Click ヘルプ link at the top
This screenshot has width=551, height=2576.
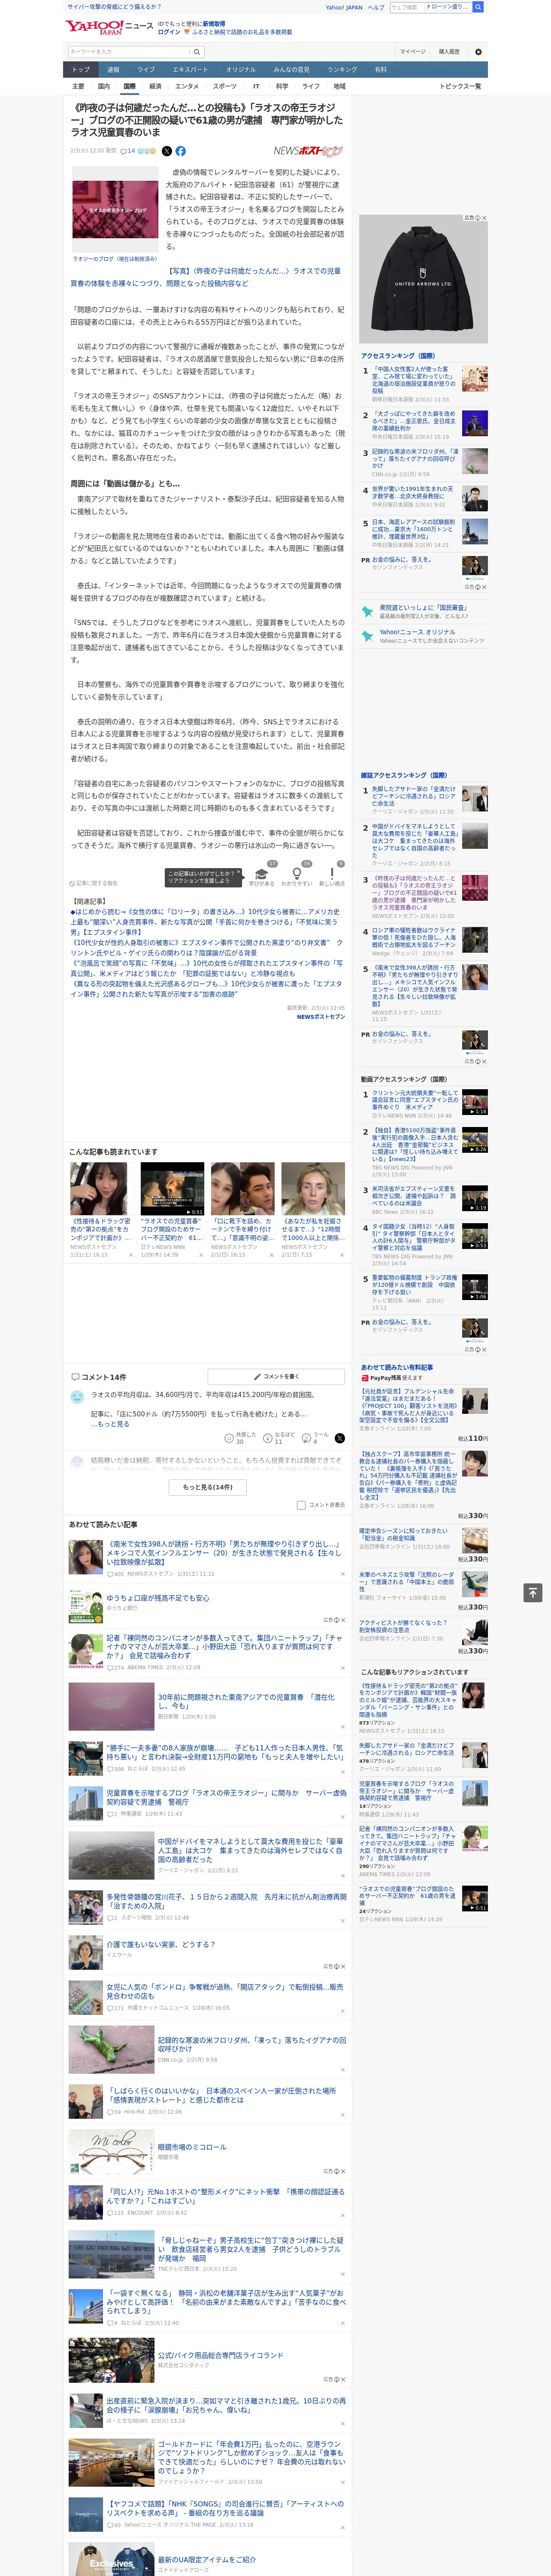(x=375, y=7)
